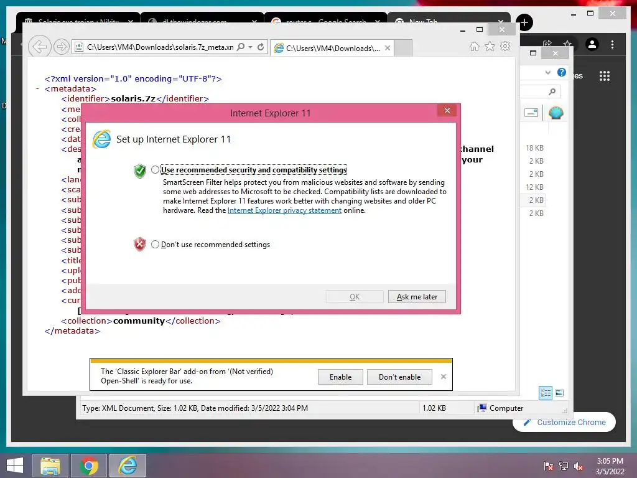Close the current IE tab
This screenshot has width=637, height=478.
(x=388, y=48)
